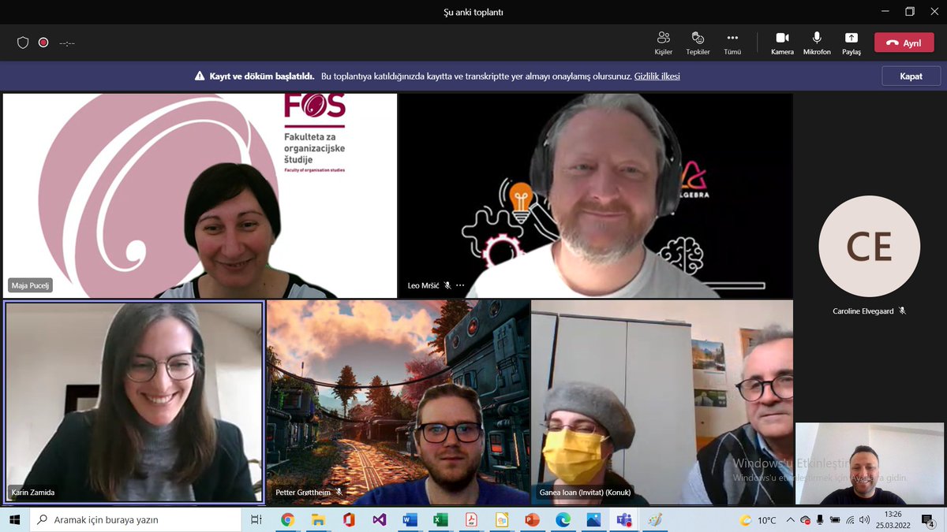Select Maja Pucelj's video tile
This screenshot has height=532, width=947.
pyautogui.click(x=200, y=195)
